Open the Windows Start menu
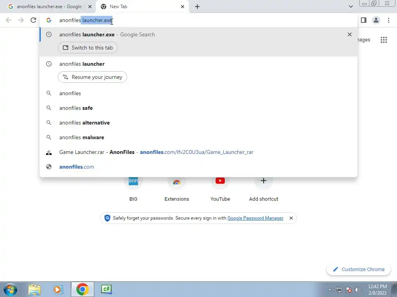Image resolution: width=397 pixels, height=297 pixels. pyautogui.click(x=10, y=289)
